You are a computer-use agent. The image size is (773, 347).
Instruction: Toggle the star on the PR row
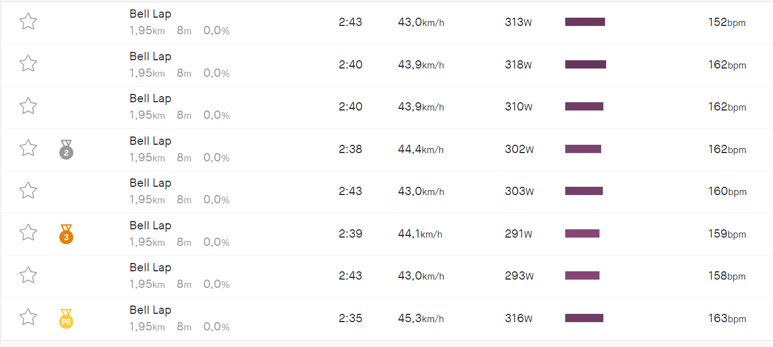click(28, 317)
